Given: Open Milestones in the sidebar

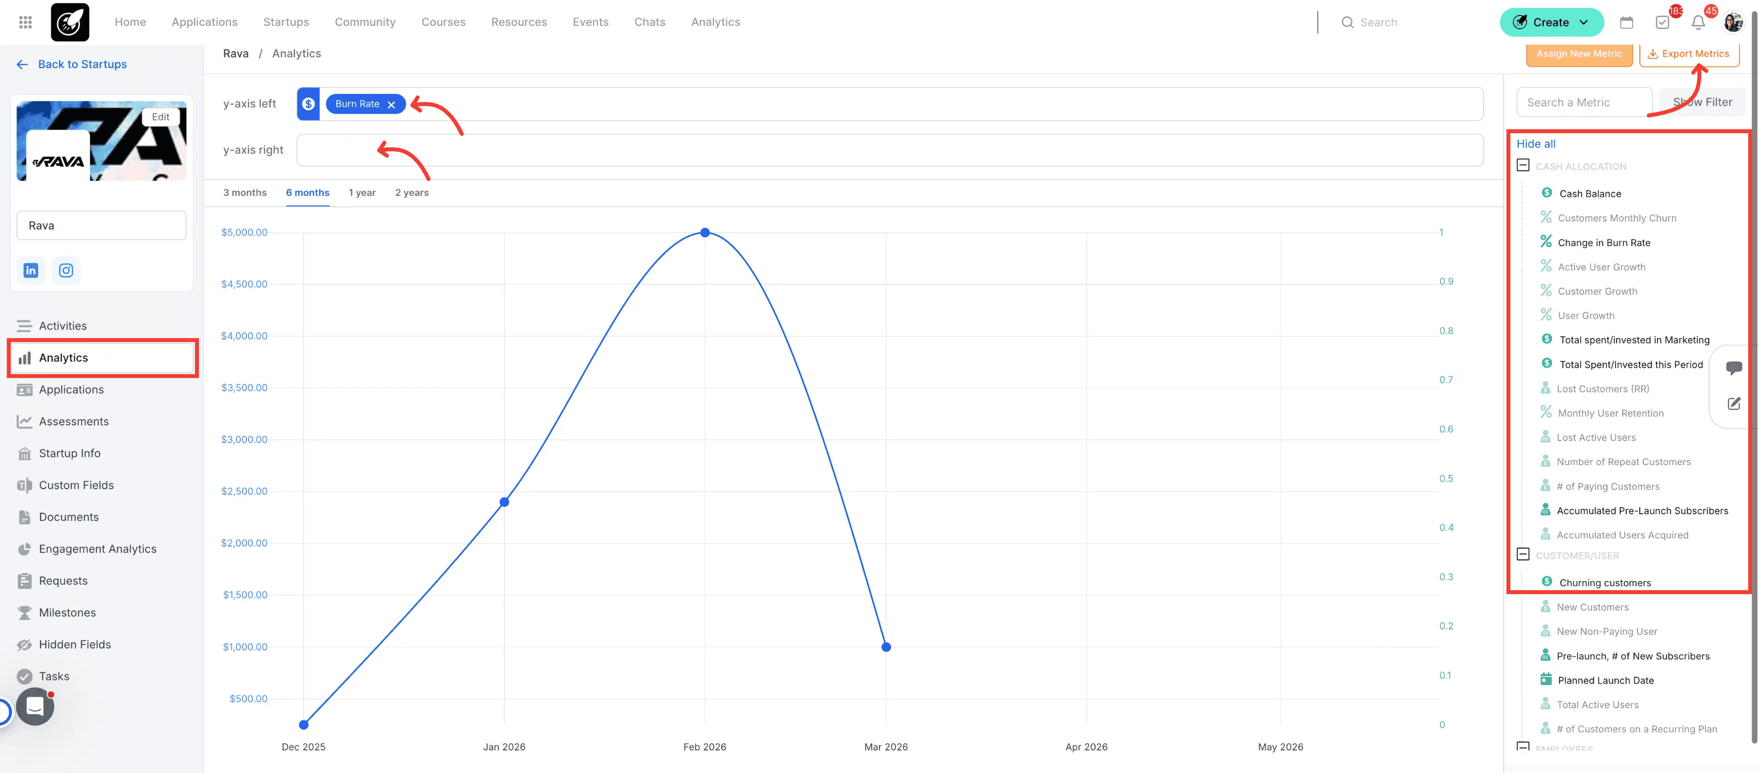Looking at the screenshot, I should point(102,613).
